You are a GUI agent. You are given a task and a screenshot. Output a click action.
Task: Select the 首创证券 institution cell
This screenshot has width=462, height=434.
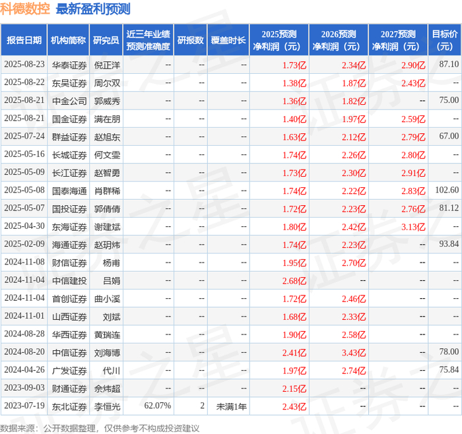69,299
